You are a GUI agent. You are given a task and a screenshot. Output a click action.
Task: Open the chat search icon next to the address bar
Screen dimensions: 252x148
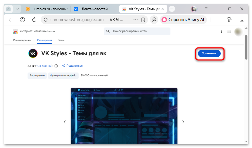tap(154, 20)
